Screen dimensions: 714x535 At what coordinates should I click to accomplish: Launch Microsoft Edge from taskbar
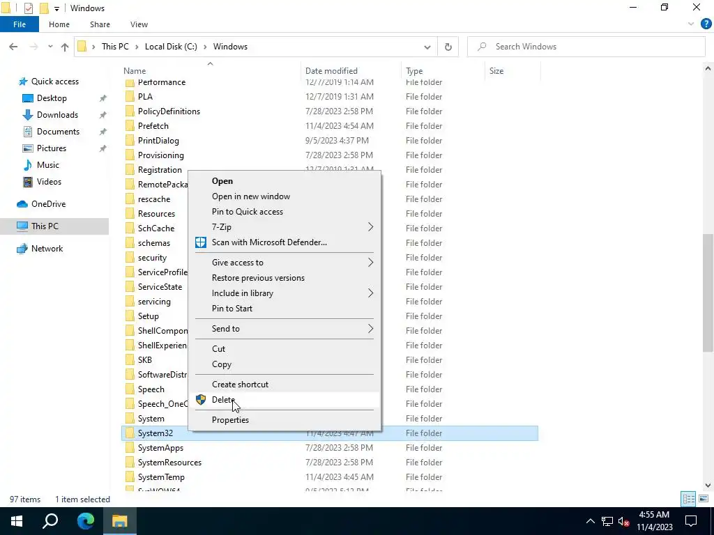pyautogui.click(x=85, y=521)
